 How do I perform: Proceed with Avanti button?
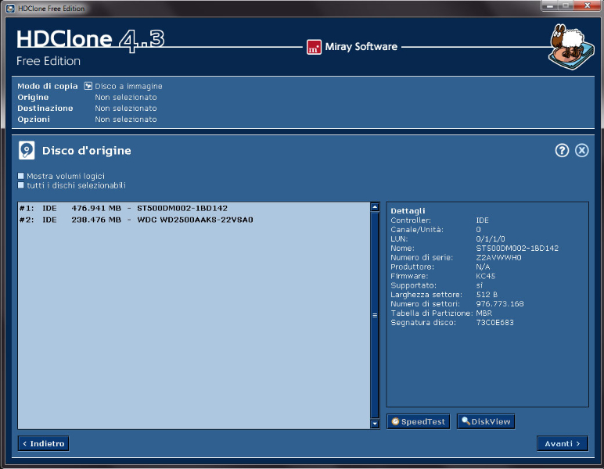[x=562, y=443]
